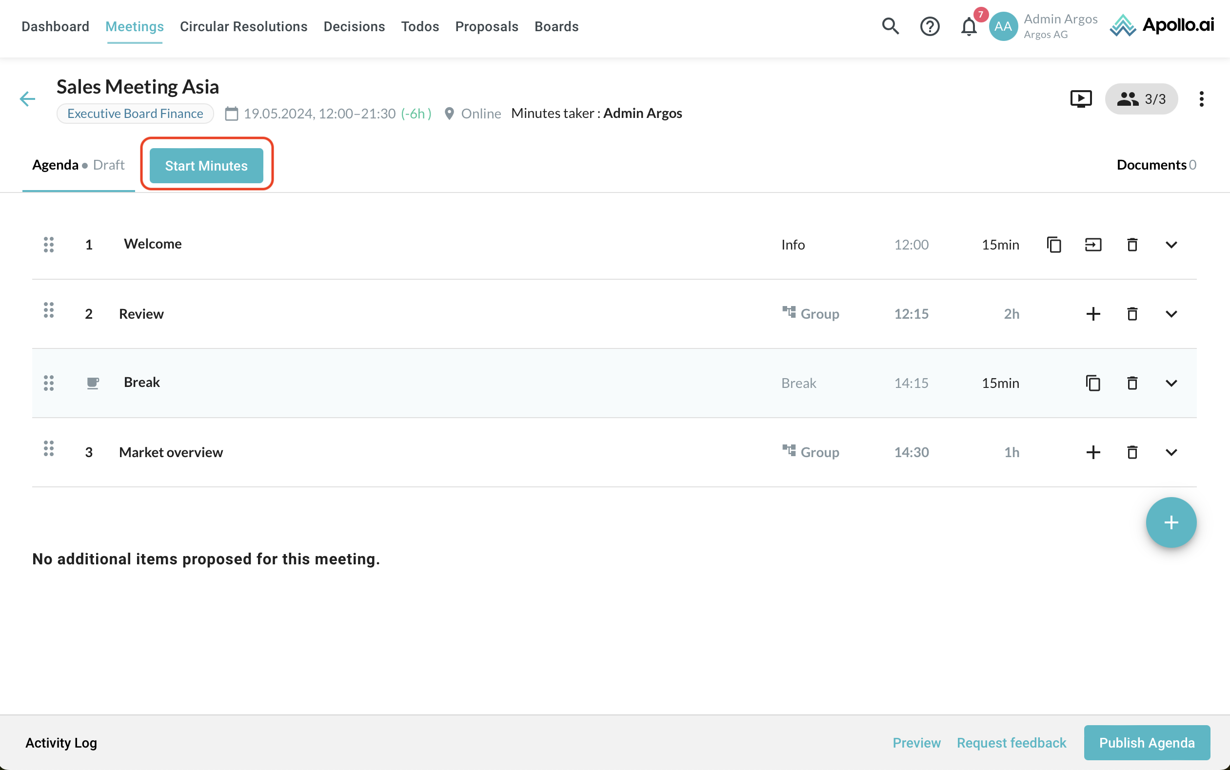Open the three-dot meeting options menu
This screenshot has height=770, width=1230.
pos(1201,99)
